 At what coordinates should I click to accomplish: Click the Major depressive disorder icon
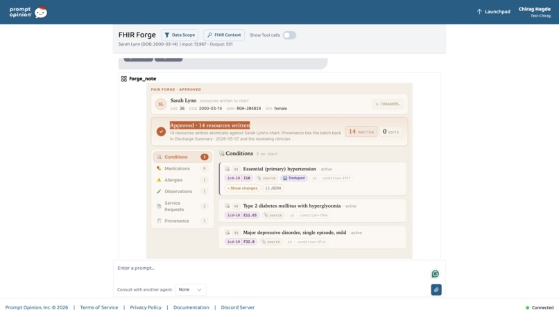click(227, 233)
